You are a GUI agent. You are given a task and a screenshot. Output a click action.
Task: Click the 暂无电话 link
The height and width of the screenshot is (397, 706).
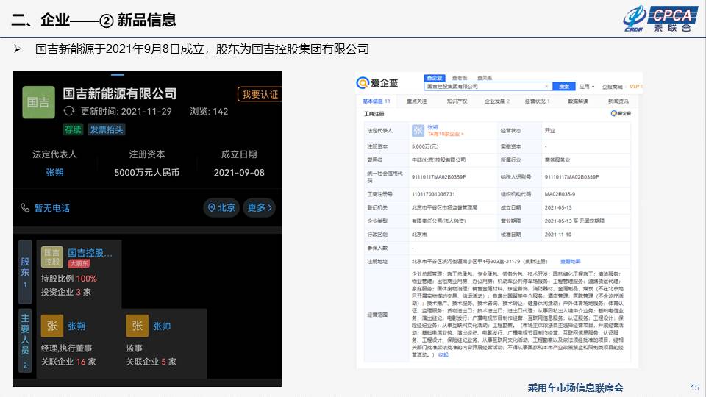pos(52,208)
